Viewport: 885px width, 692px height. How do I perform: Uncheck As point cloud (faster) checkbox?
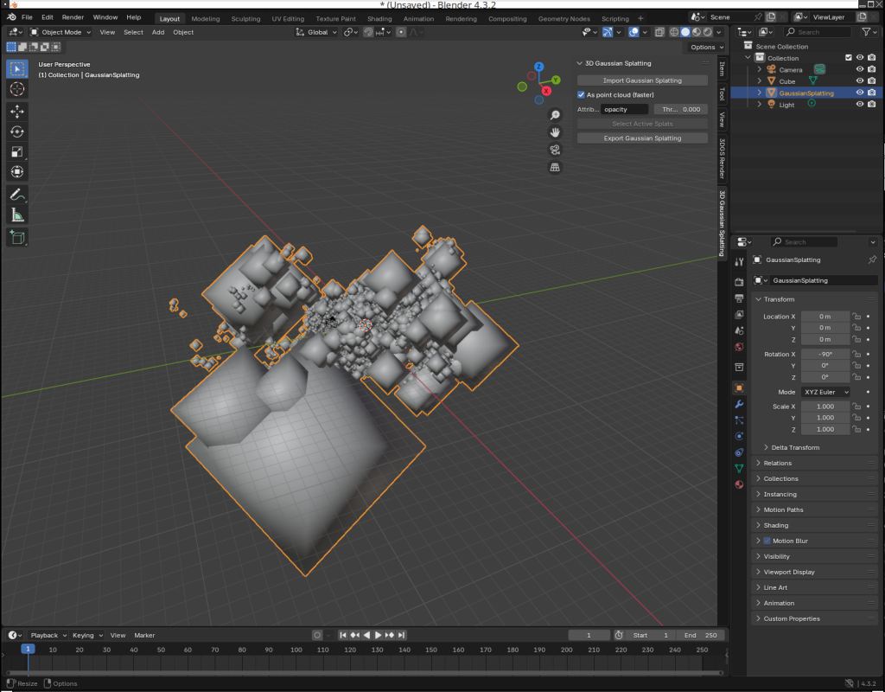pos(582,95)
